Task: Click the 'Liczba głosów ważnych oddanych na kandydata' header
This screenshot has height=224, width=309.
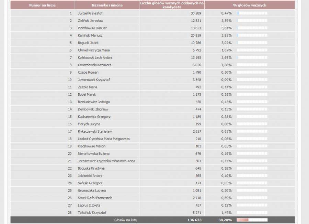Action: 172,5
